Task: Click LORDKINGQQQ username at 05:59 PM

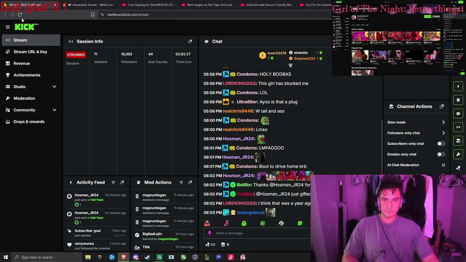Action: coord(239,83)
